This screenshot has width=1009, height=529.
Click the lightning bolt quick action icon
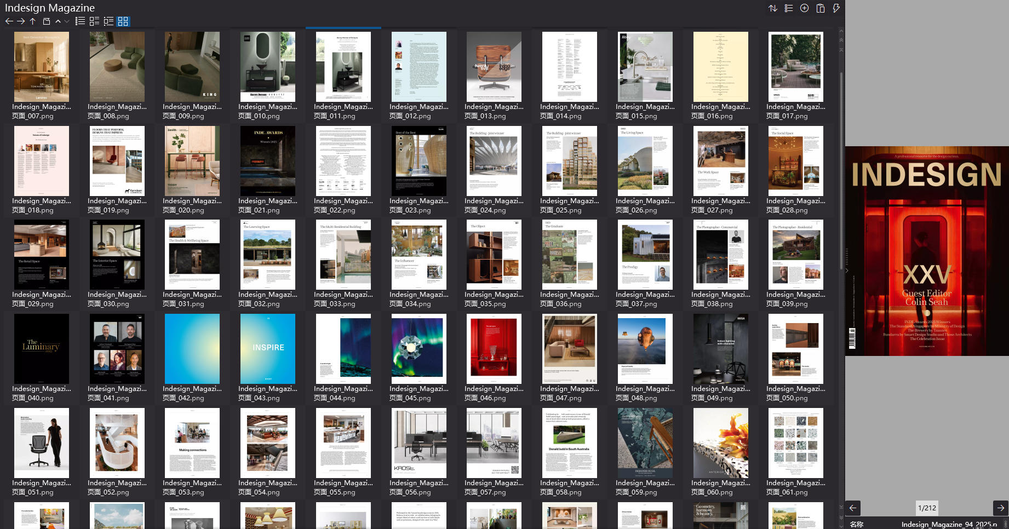coord(836,8)
